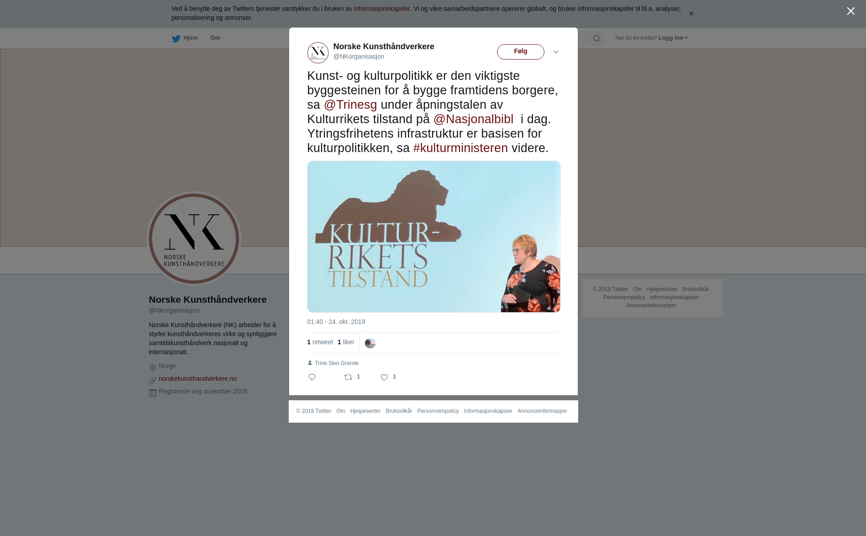Screen dimensions: 866x536
Task: Open the Om menu item
Action: [215, 38]
